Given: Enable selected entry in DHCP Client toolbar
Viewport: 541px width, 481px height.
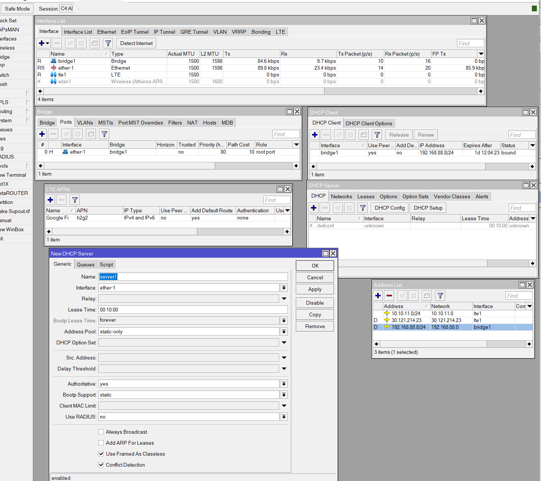Looking at the screenshot, I should pos(339,135).
